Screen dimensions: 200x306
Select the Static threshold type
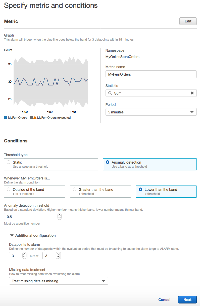[51, 164]
